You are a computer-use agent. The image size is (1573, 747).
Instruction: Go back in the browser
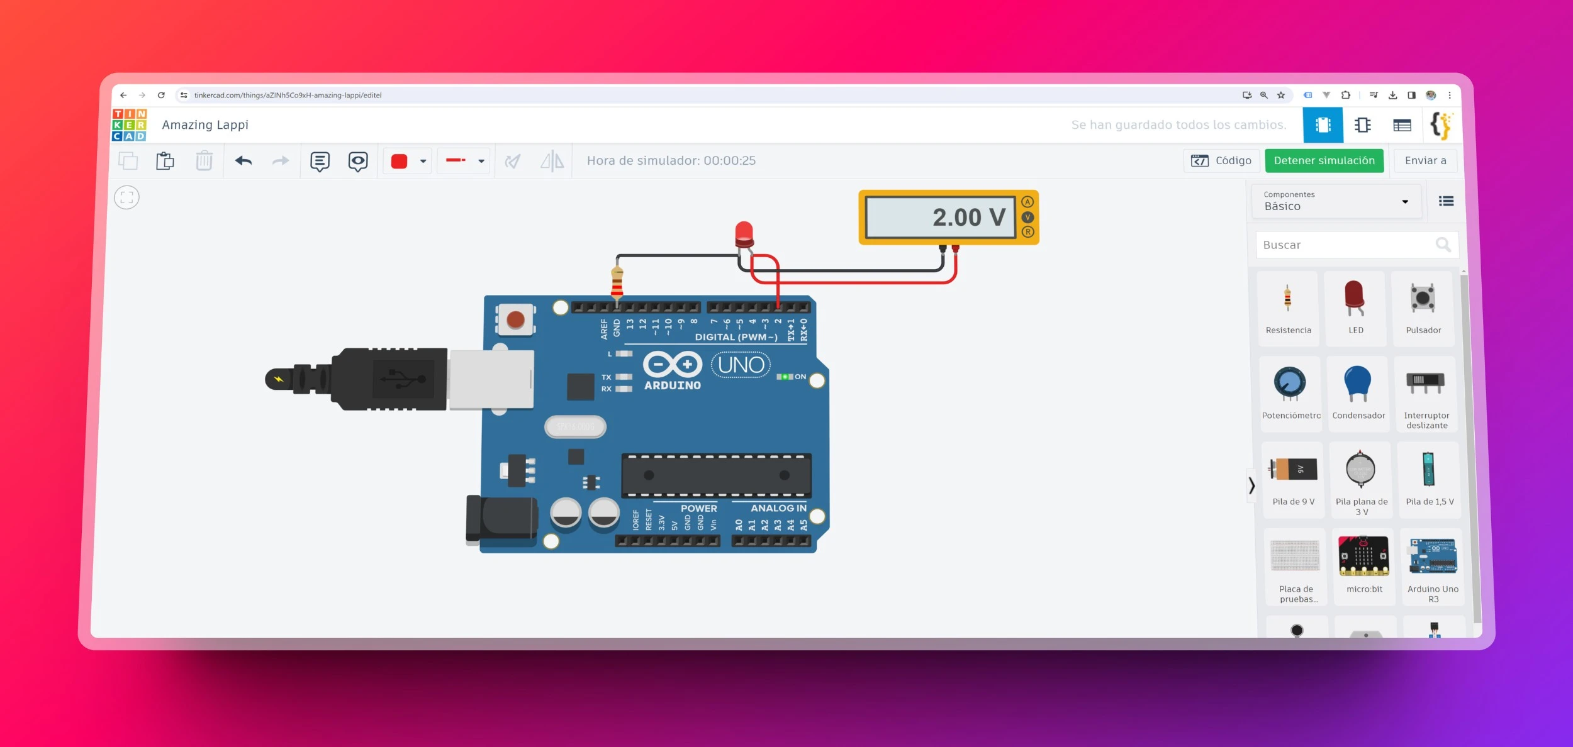tap(123, 95)
